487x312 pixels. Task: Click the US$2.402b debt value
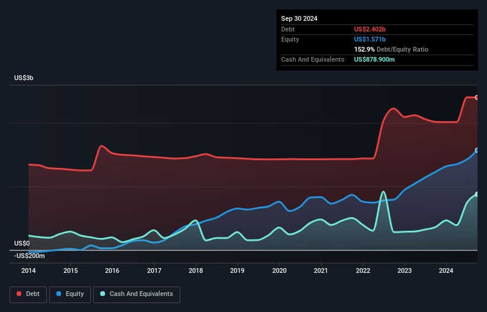[370, 29]
